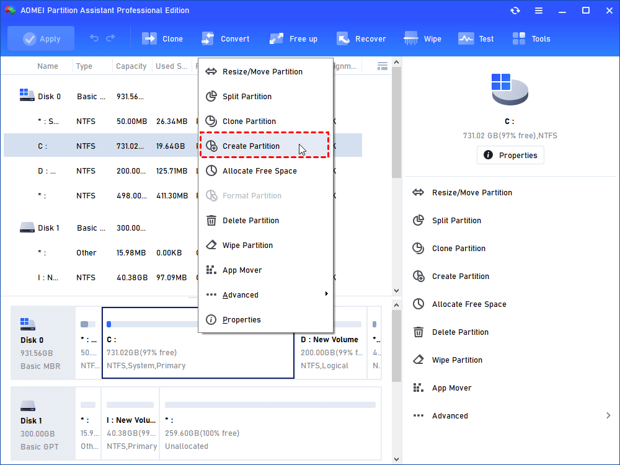Select C: partition block in disk map
Screen dimensions: 620x465
click(x=198, y=342)
